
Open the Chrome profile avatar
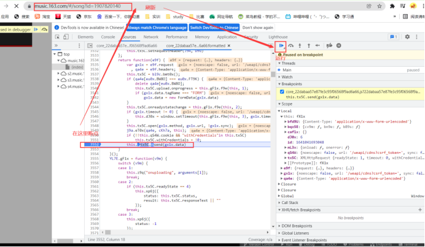click(413, 6)
